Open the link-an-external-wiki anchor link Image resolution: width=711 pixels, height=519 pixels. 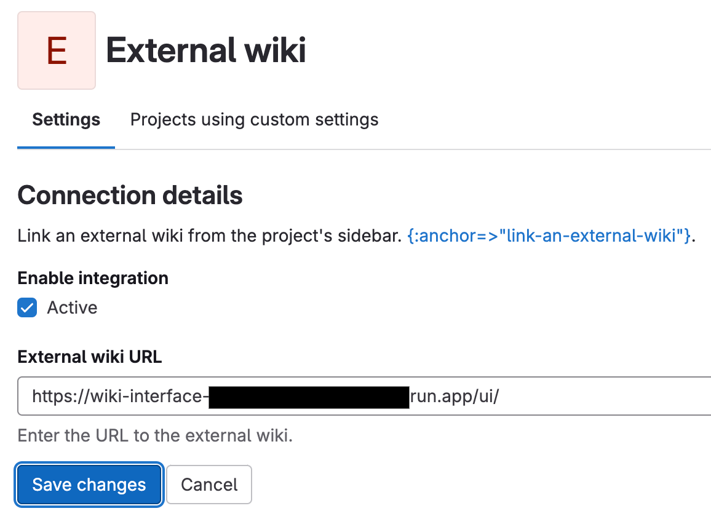549,236
